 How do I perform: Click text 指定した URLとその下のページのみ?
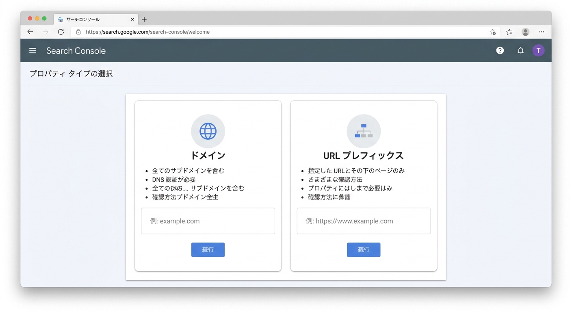[356, 171]
